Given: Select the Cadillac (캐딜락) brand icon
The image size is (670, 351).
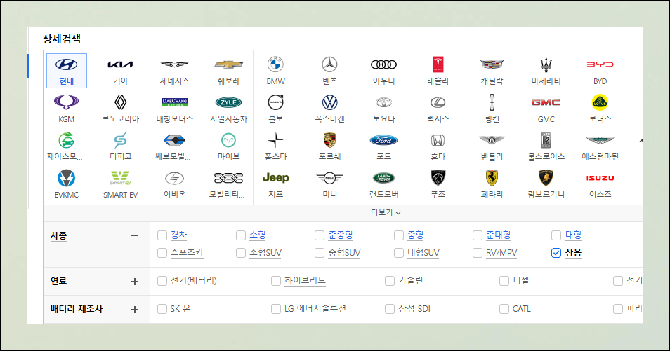Looking at the screenshot, I should [x=492, y=64].
